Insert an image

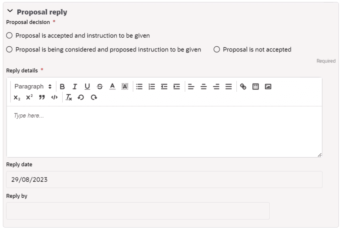coord(268,87)
